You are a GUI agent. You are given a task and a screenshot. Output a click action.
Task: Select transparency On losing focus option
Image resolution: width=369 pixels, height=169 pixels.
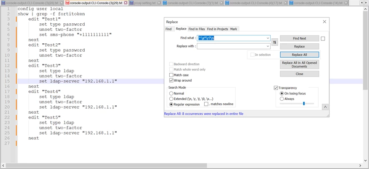pos(282,93)
